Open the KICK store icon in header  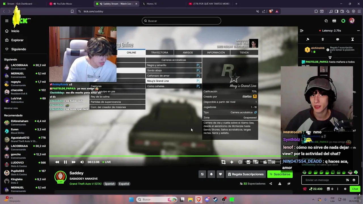point(334,21)
